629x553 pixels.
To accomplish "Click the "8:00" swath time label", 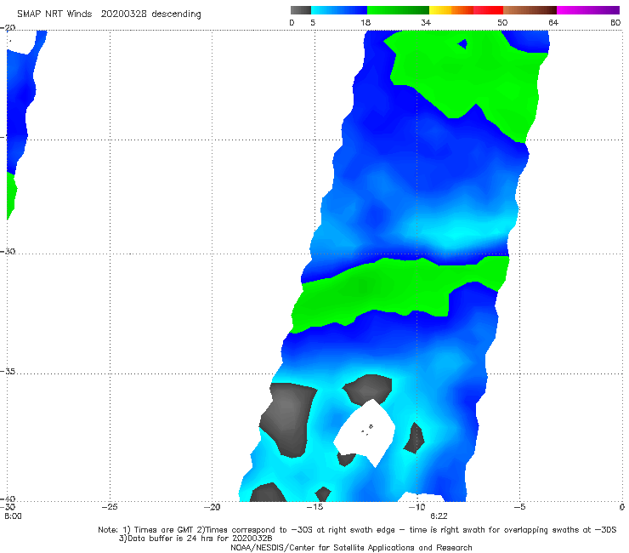I will coord(13,516).
